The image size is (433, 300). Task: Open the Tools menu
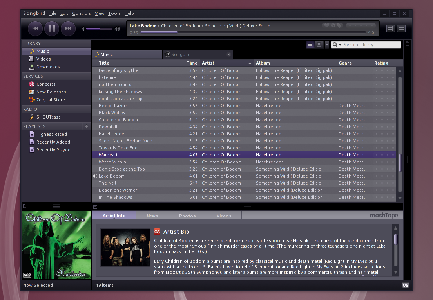(114, 13)
